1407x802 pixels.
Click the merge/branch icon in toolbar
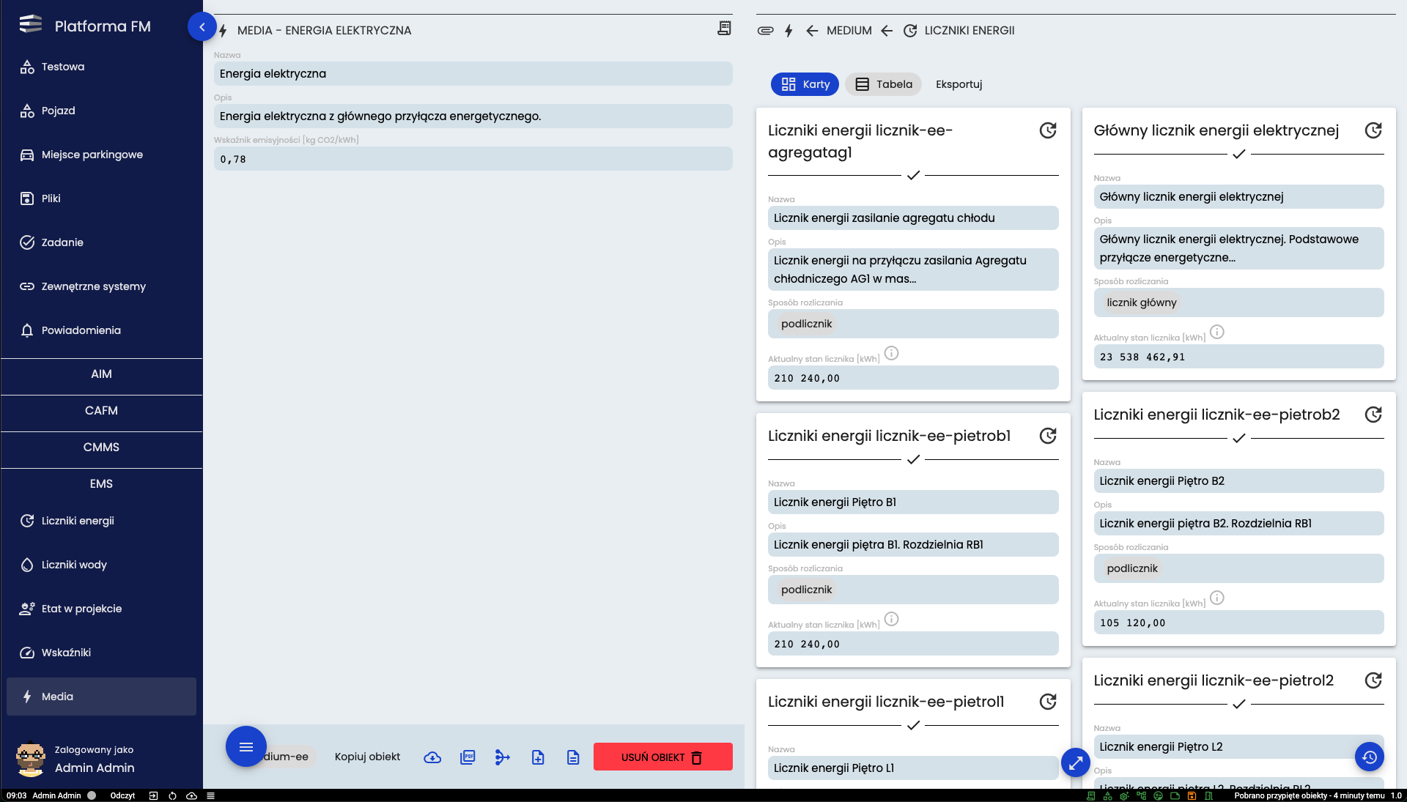tap(503, 757)
